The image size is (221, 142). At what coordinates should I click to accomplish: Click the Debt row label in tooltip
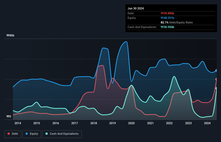tap(131, 13)
